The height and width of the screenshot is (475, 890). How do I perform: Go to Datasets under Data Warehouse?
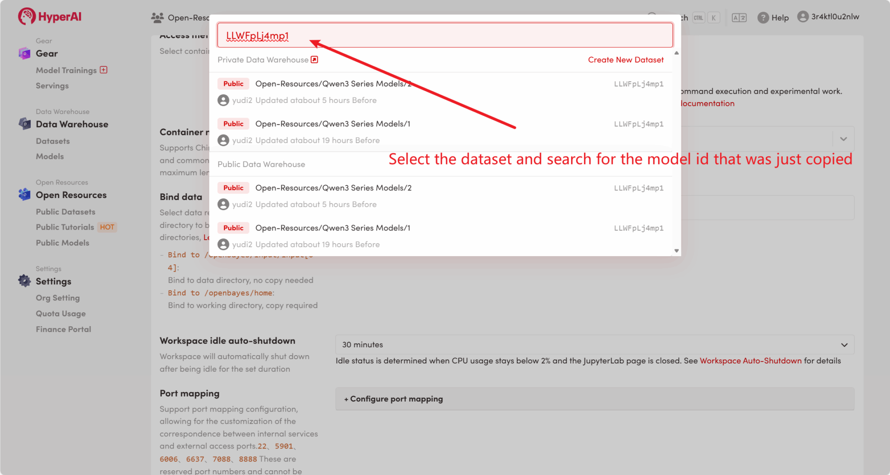coord(53,141)
